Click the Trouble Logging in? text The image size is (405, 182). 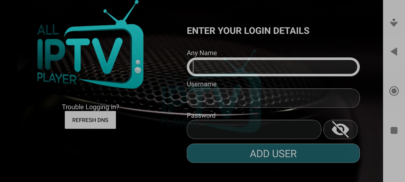click(90, 107)
